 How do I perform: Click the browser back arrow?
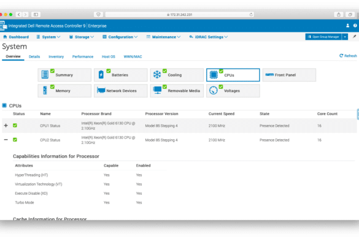(x=19, y=15)
